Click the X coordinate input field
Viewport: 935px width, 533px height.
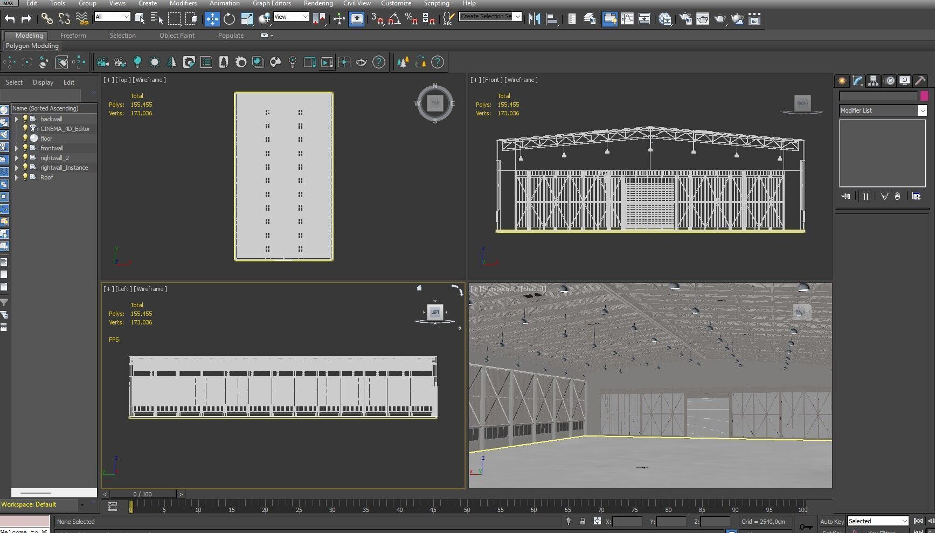pyautogui.click(x=627, y=521)
